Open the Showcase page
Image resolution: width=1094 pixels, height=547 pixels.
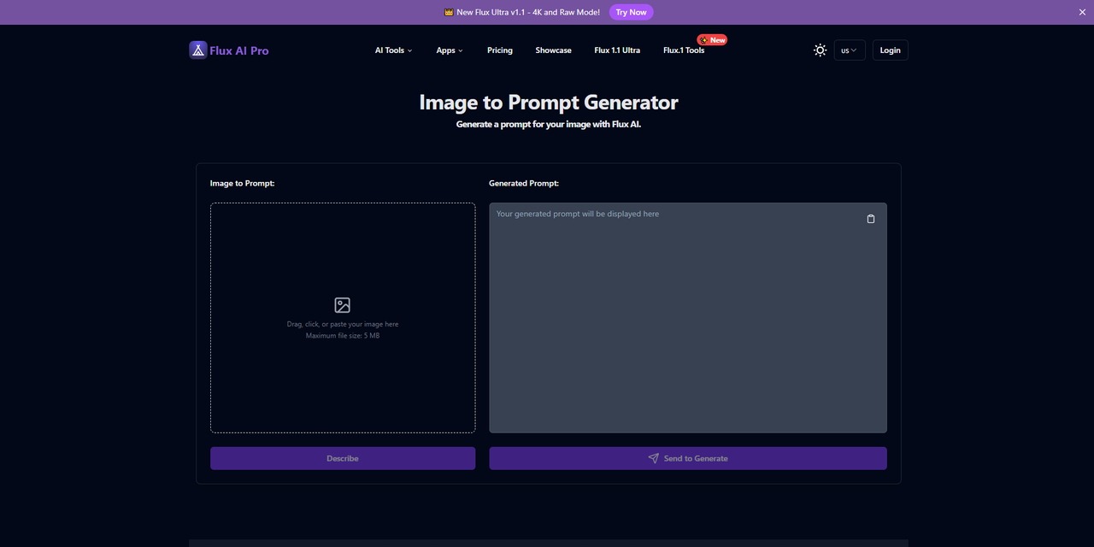pyautogui.click(x=554, y=50)
